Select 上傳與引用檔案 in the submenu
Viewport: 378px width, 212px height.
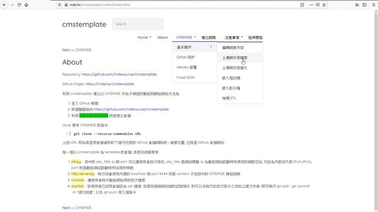tap(240, 58)
